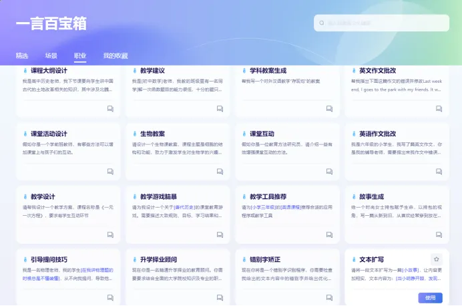Open the 课堂活动设计 card title
Viewport: 462px width, 306px height.
pyautogui.click(x=49, y=134)
